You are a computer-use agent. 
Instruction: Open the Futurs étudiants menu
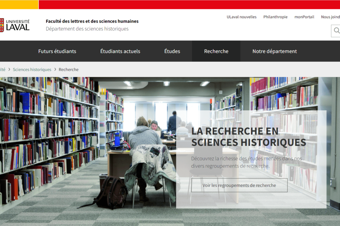[x=57, y=51]
